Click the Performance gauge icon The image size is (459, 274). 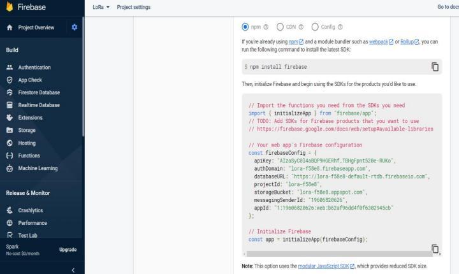pyautogui.click(x=10, y=223)
